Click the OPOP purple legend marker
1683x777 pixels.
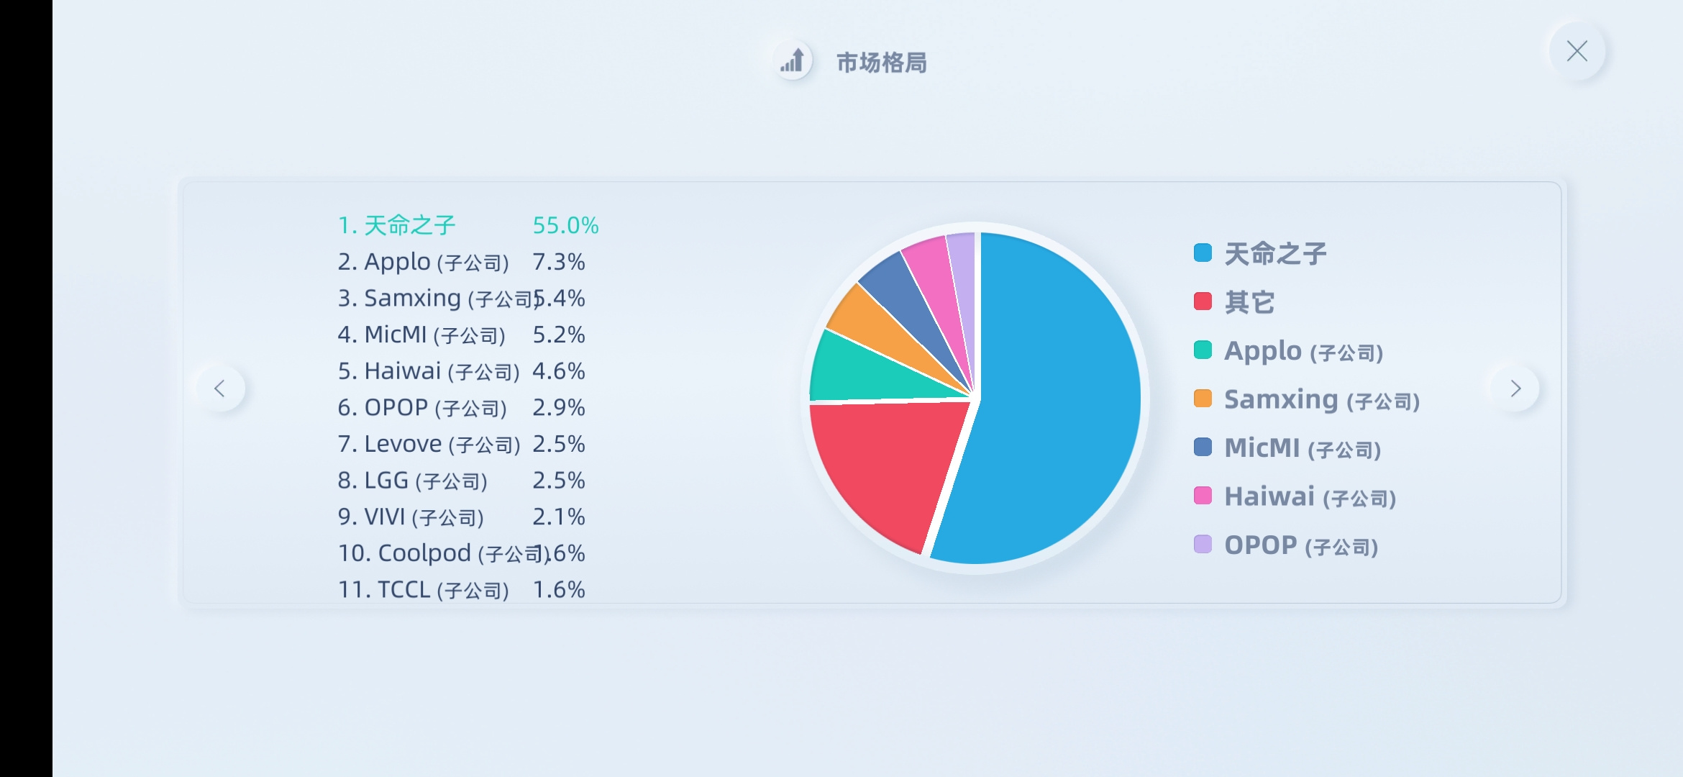click(x=1203, y=544)
